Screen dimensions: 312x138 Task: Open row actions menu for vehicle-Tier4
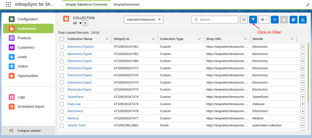tap(303, 125)
